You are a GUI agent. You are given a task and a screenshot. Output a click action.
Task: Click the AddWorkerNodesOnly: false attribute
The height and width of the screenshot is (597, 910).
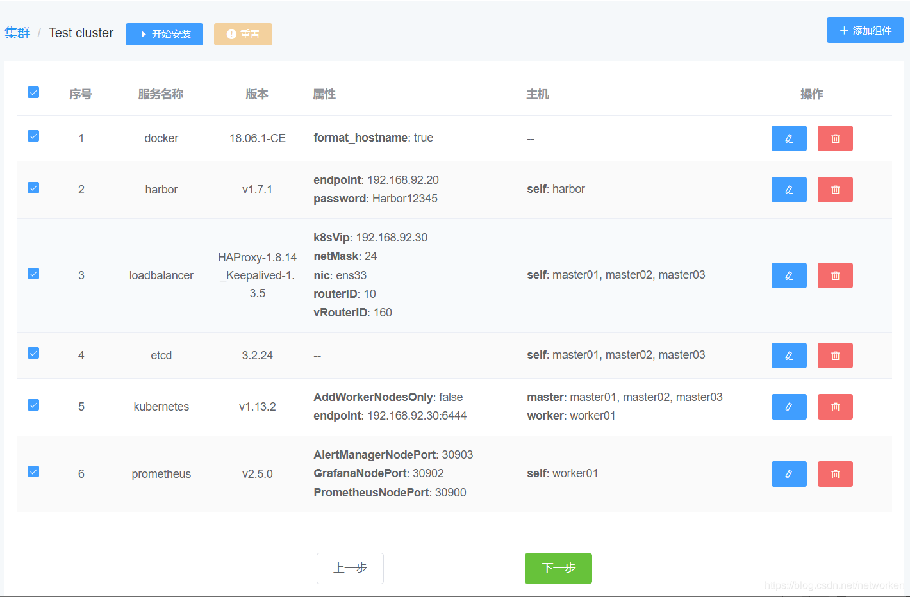coord(388,397)
